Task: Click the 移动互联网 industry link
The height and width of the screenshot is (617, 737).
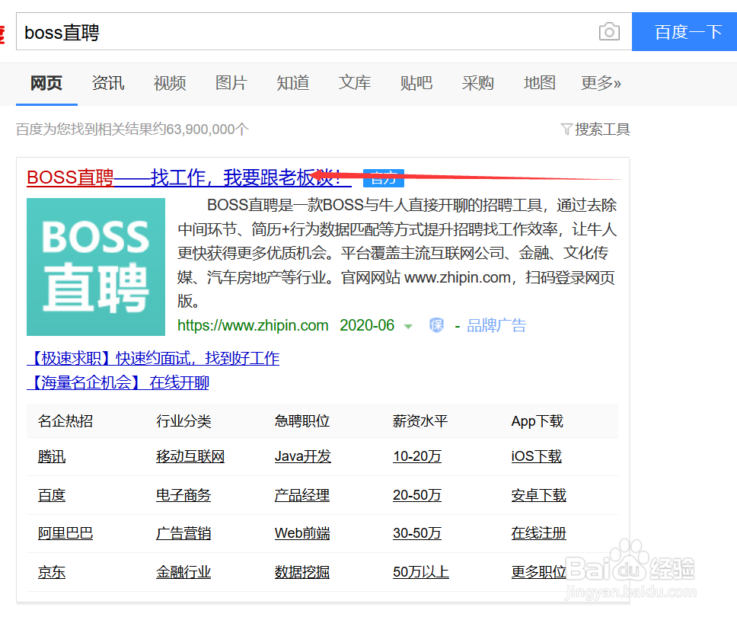Action: click(190, 456)
